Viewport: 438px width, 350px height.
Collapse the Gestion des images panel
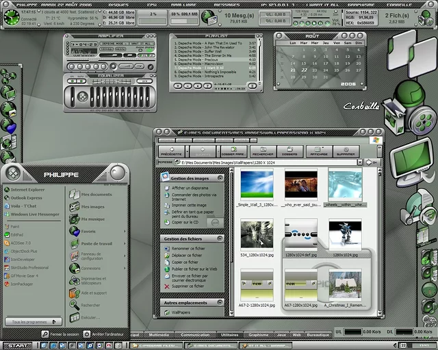(x=220, y=178)
